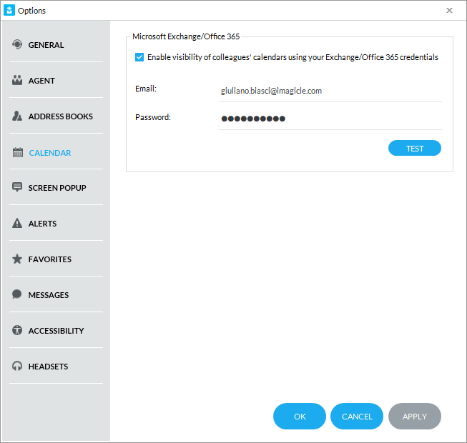The height and width of the screenshot is (443, 467).
Task: Click the Options window app icon
Action: (9, 10)
